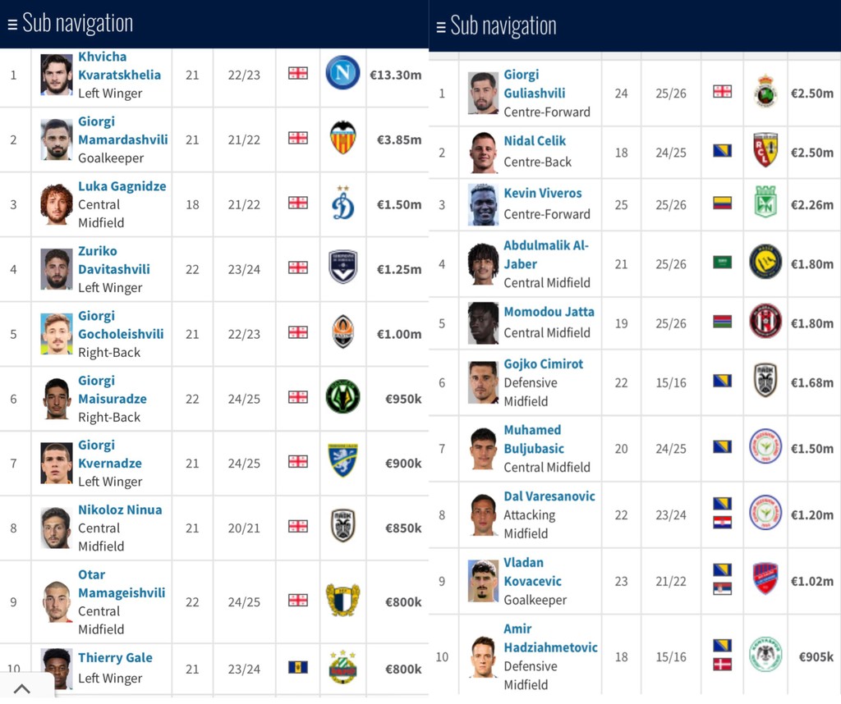Click Gojko Cimirot's portrait thumbnail

click(484, 382)
